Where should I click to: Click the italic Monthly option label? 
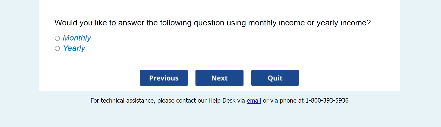tap(77, 38)
